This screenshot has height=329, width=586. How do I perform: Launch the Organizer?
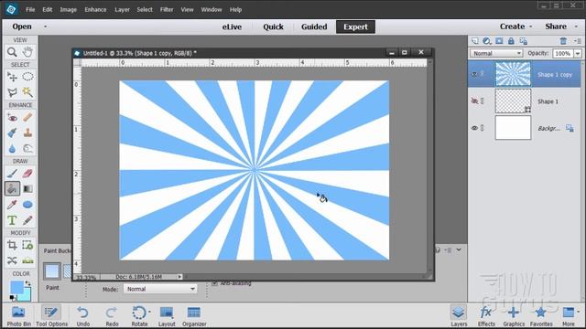[x=194, y=316]
